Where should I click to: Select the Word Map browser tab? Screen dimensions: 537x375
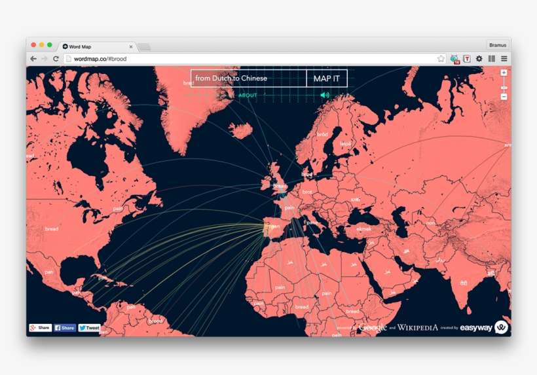coord(95,46)
